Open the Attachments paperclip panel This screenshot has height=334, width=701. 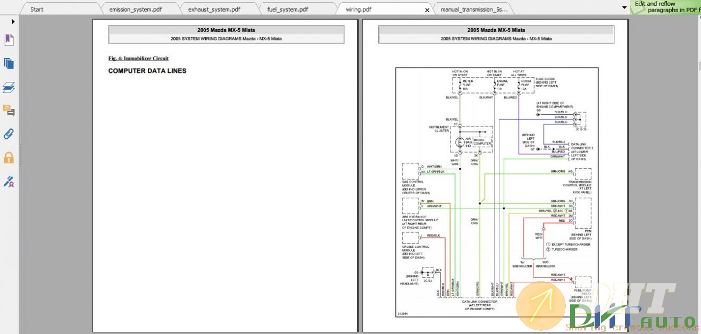[9, 134]
